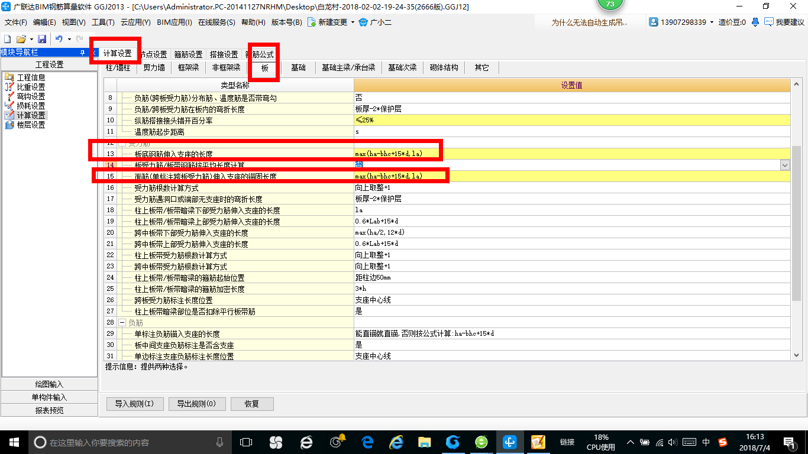The width and height of the screenshot is (808, 454).
Task: Switch to 非框架梁 component tab
Action: pos(226,68)
